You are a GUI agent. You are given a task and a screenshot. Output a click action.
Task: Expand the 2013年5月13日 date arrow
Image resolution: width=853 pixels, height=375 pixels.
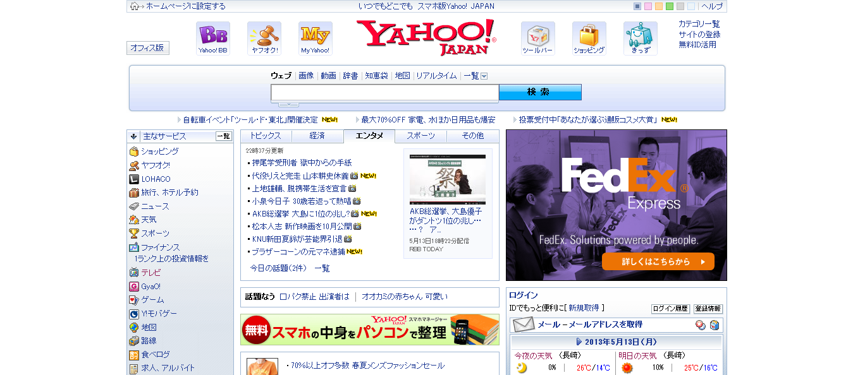point(579,342)
